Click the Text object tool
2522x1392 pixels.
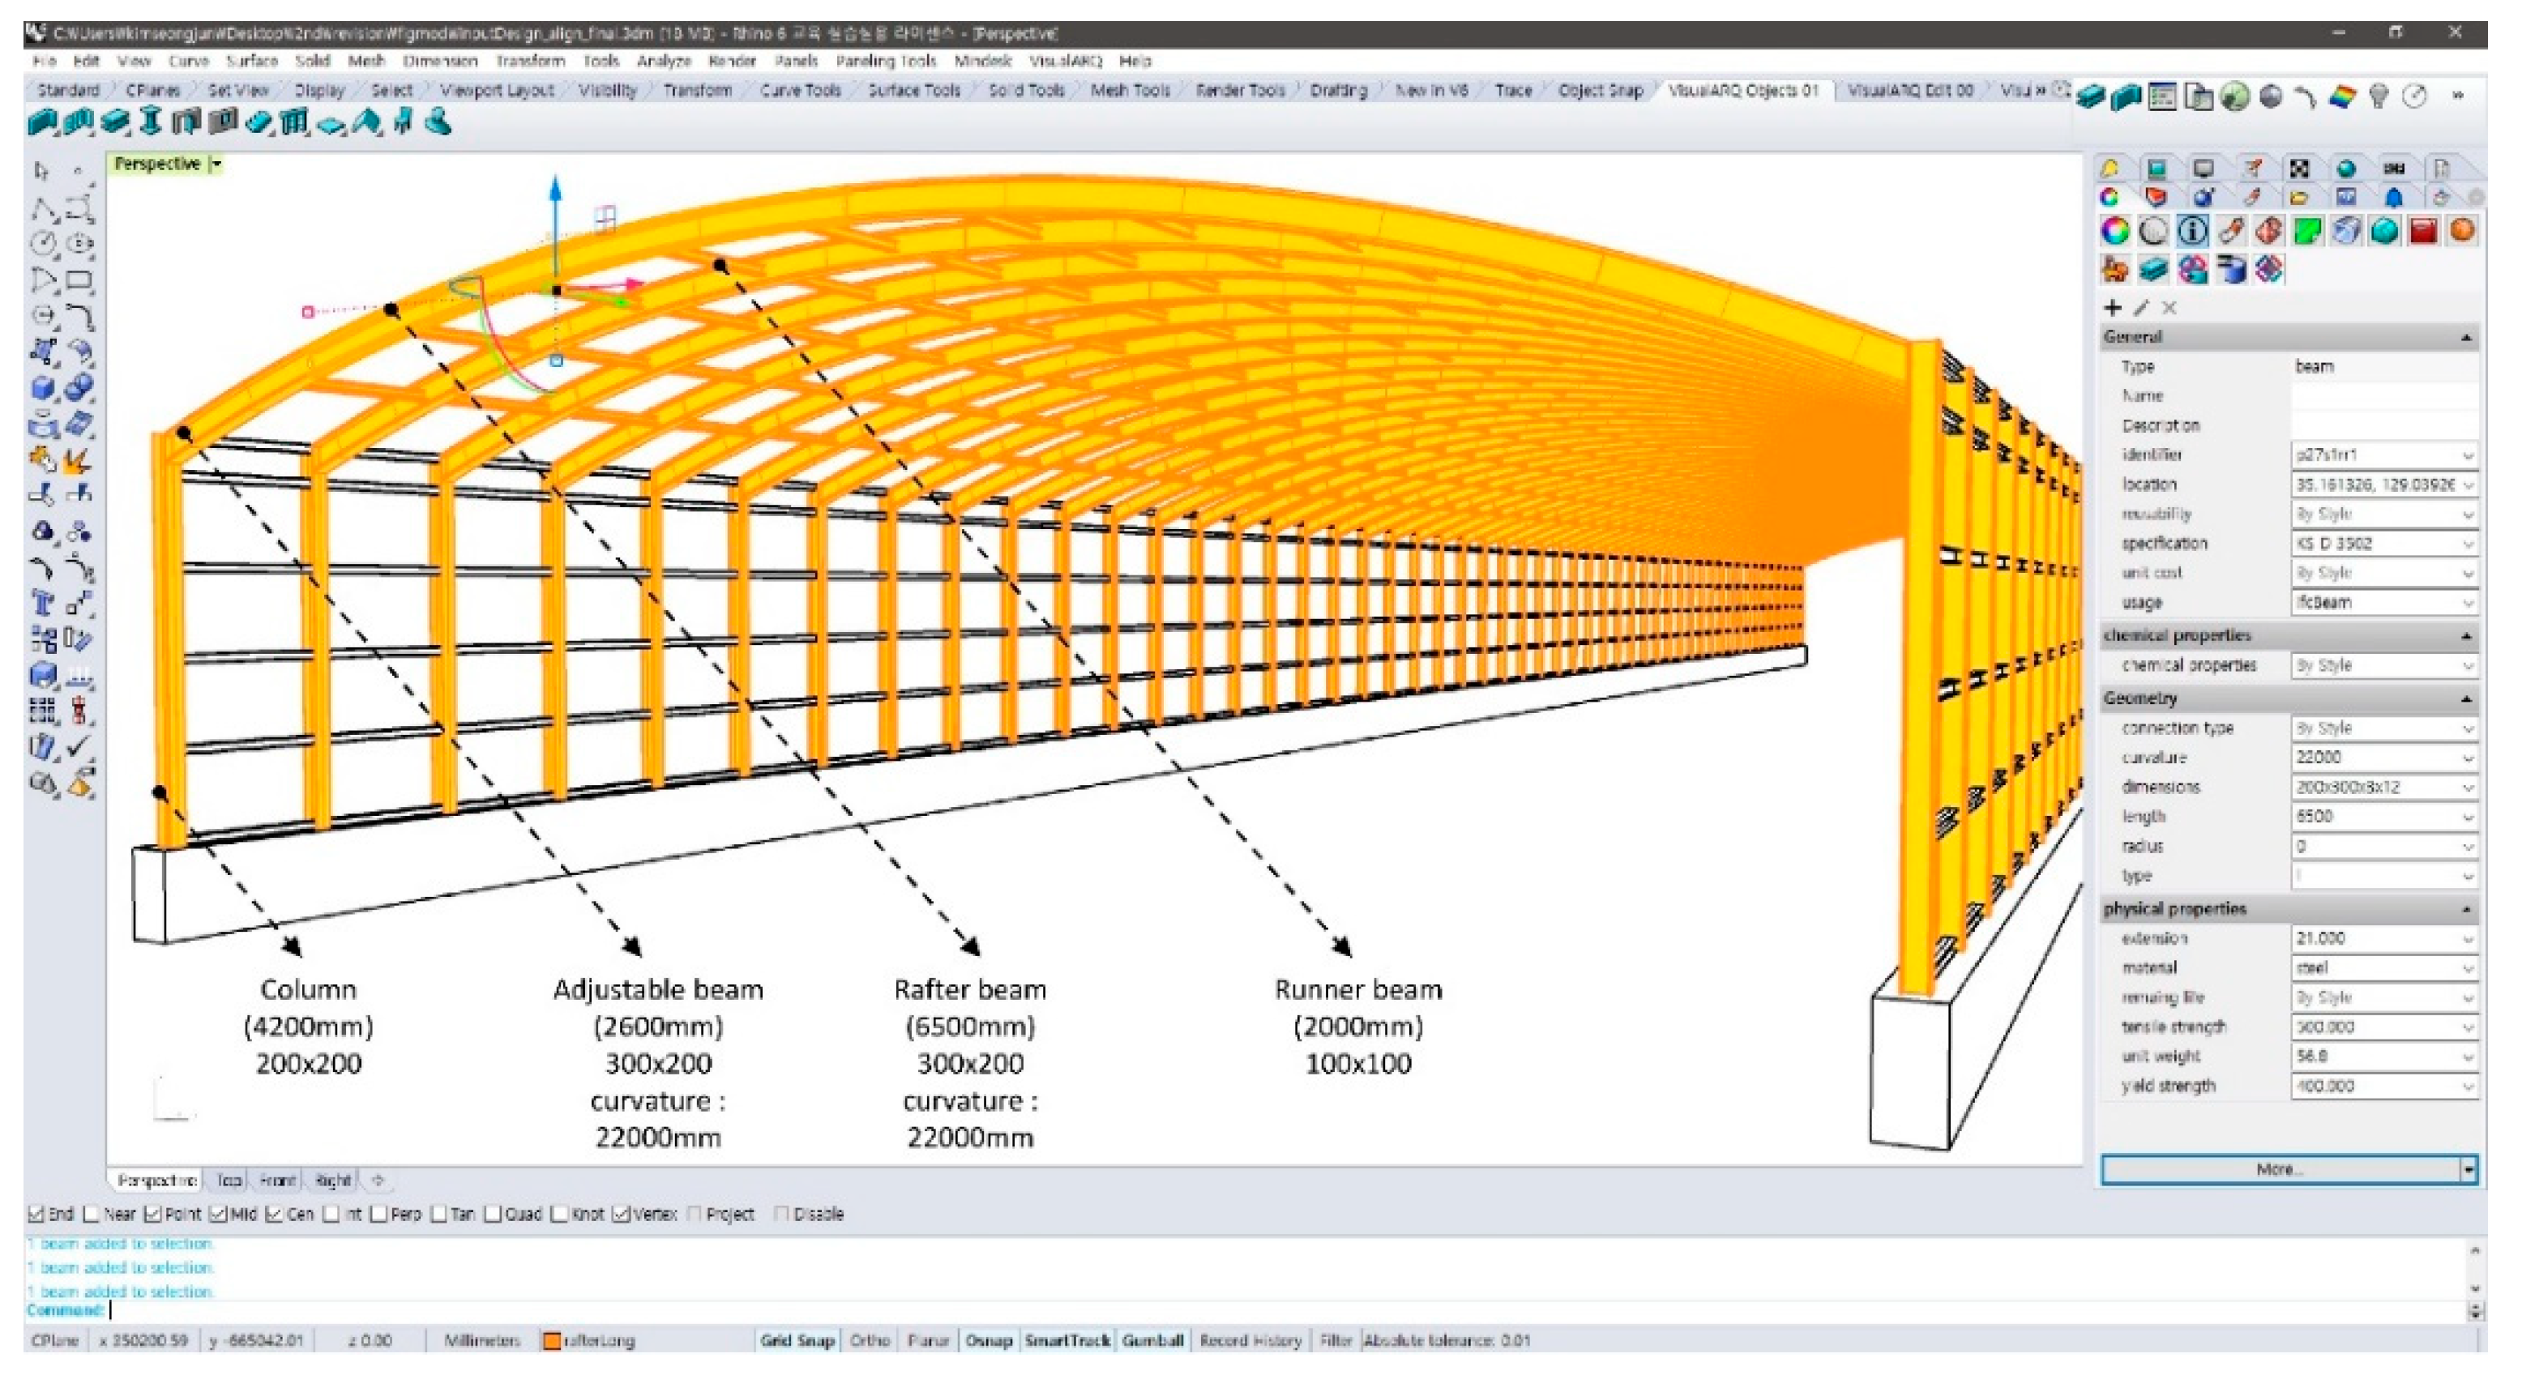click(x=43, y=603)
